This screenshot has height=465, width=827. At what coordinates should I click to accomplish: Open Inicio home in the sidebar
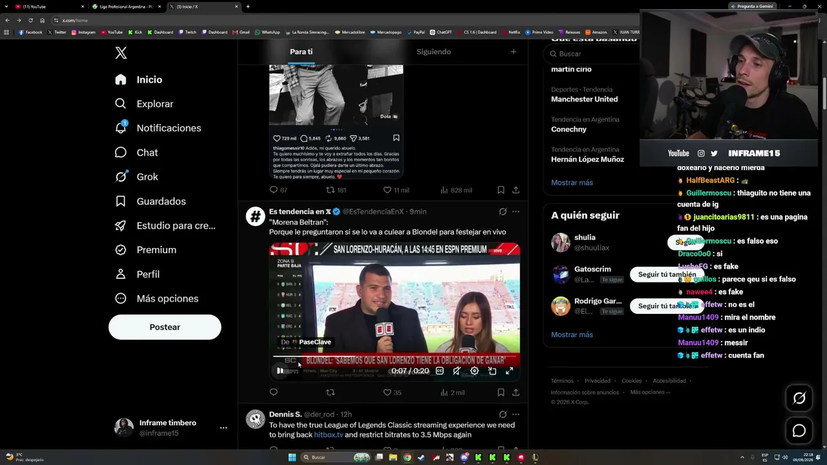pyautogui.click(x=138, y=79)
